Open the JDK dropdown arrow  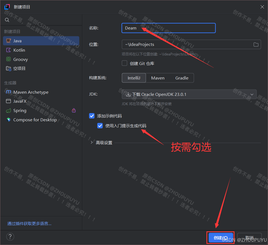click(x=252, y=94)
